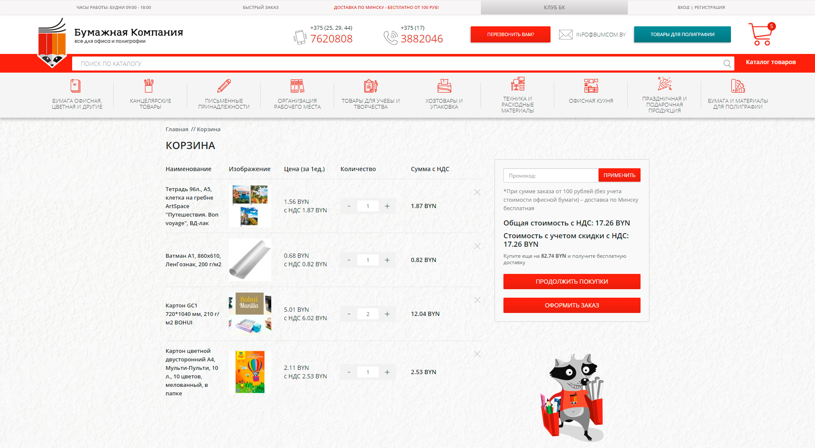This screenshot has width=815, height=448.
Task: Open the Канцелярские товары category icon
Action: (149, 86)
